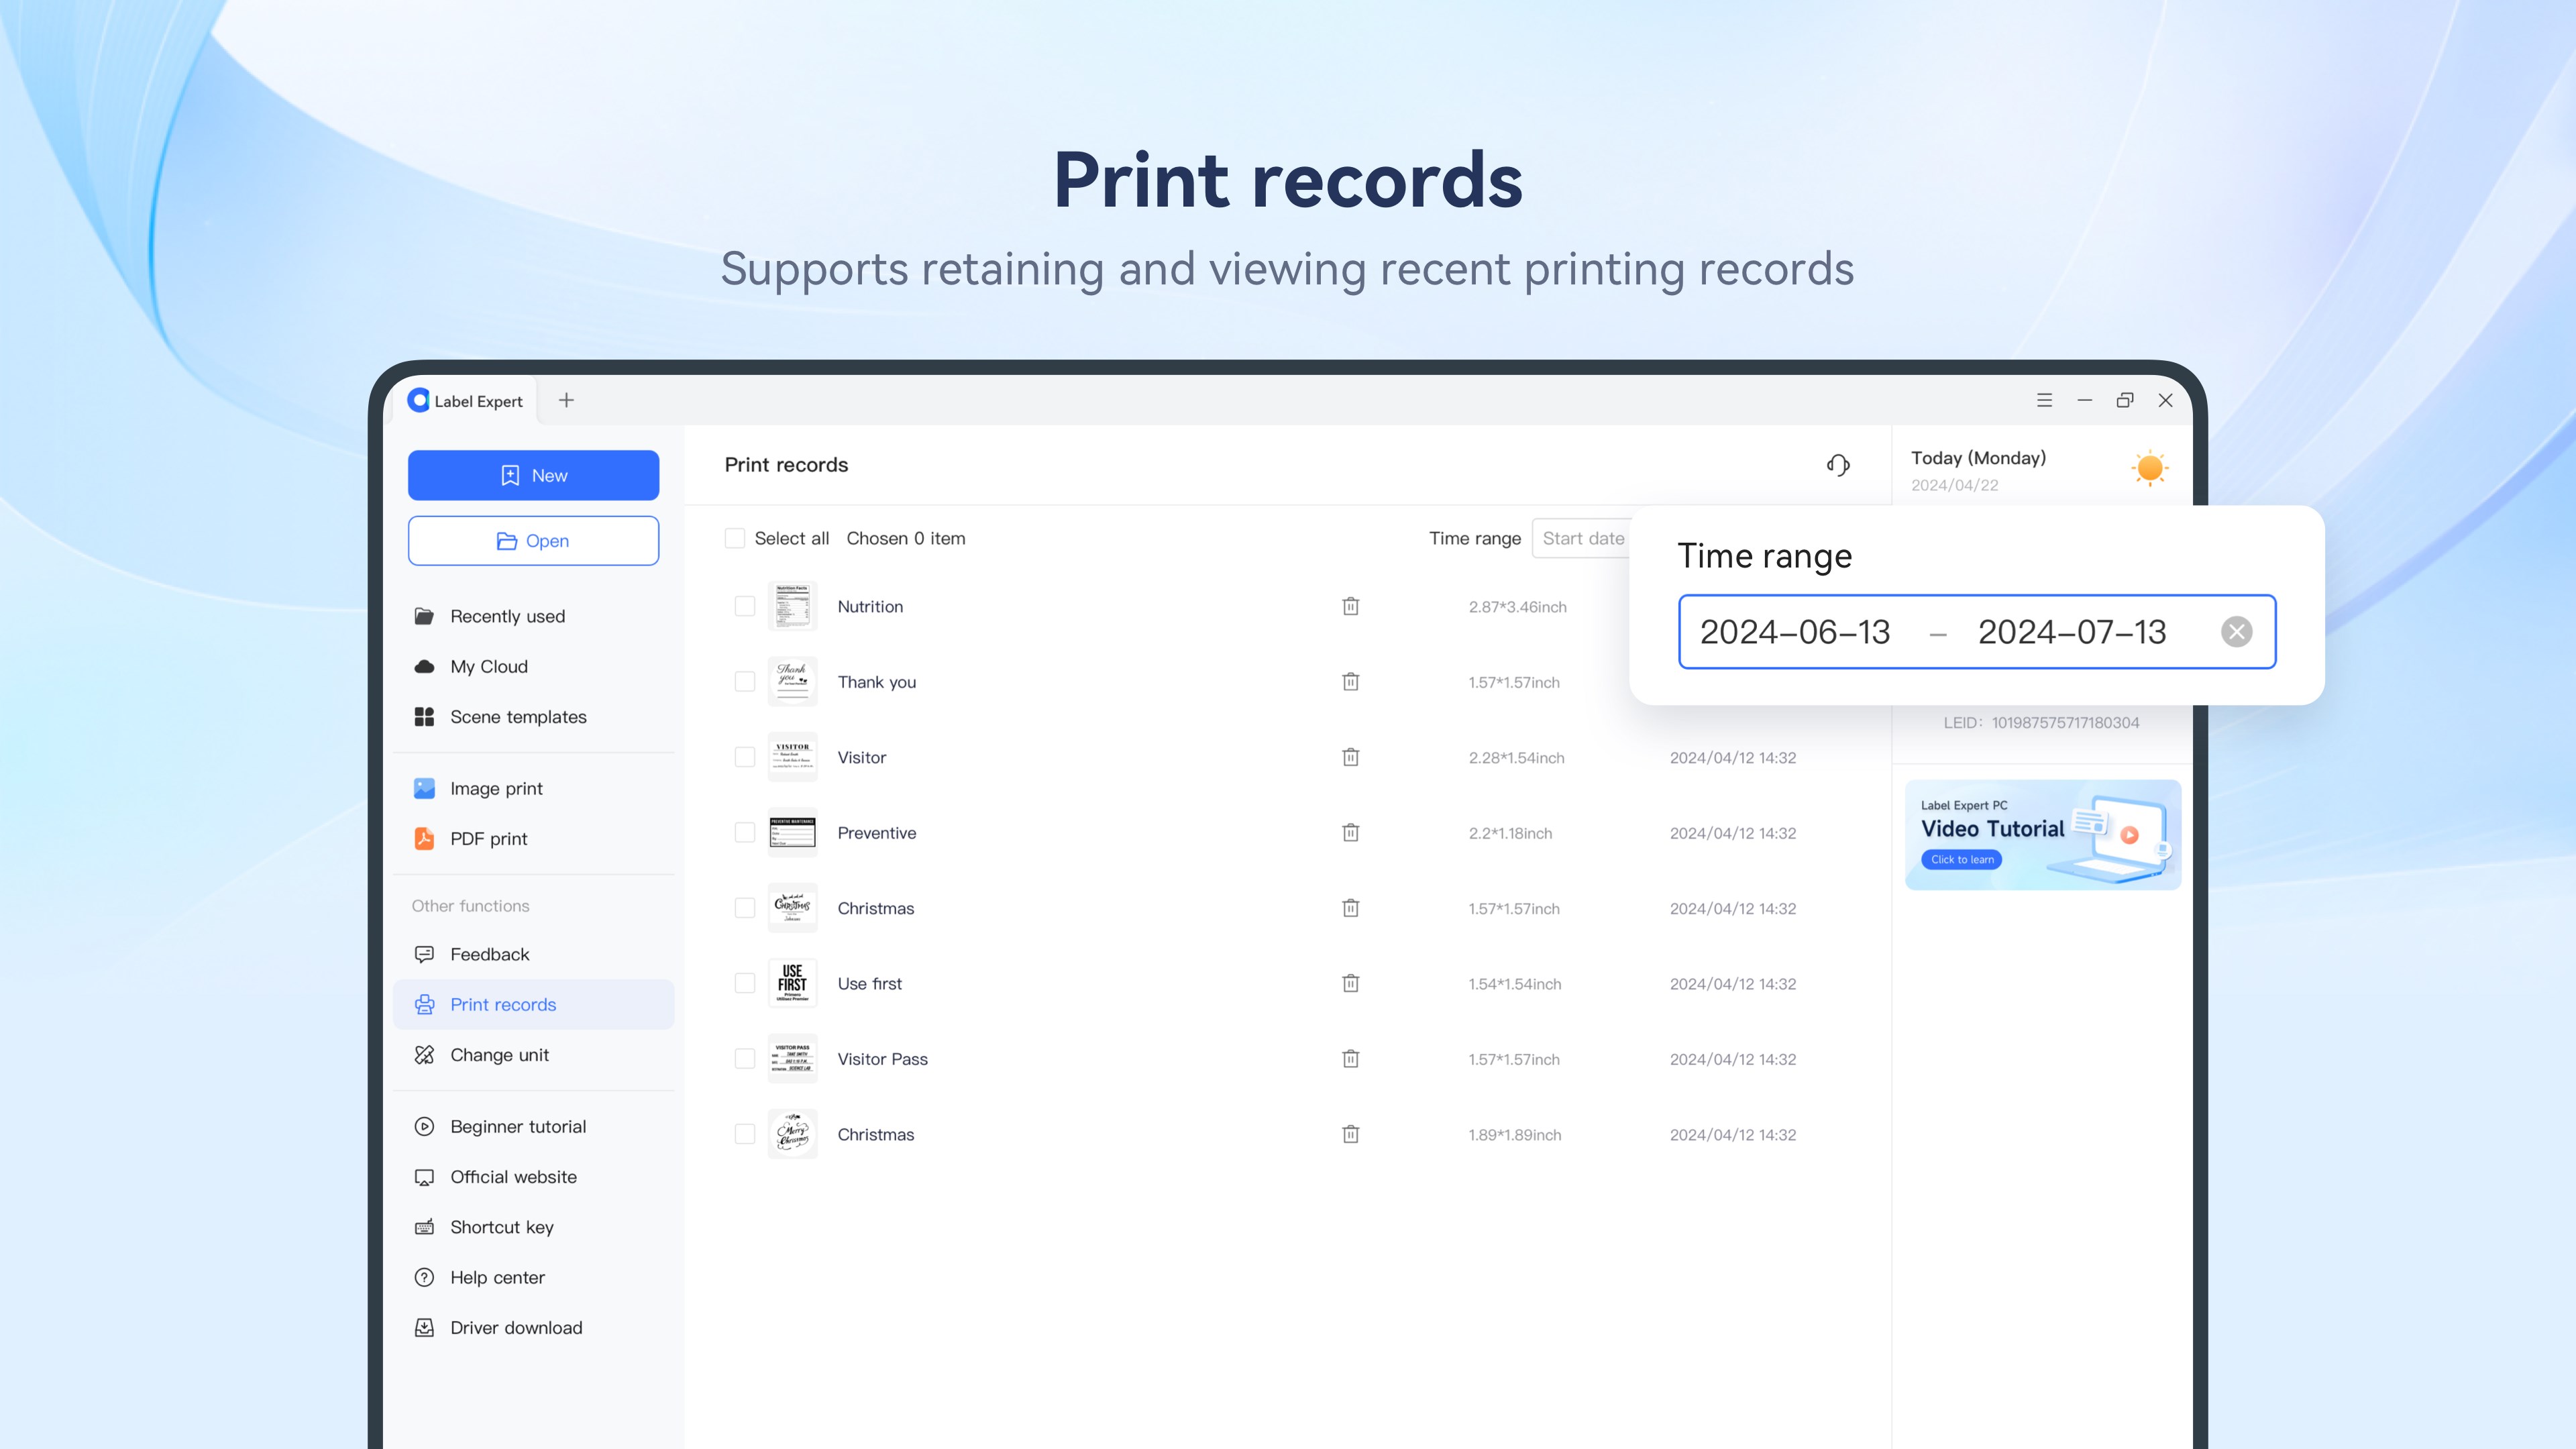
Task: Go to Recently used section
Action: coord(507,616)
